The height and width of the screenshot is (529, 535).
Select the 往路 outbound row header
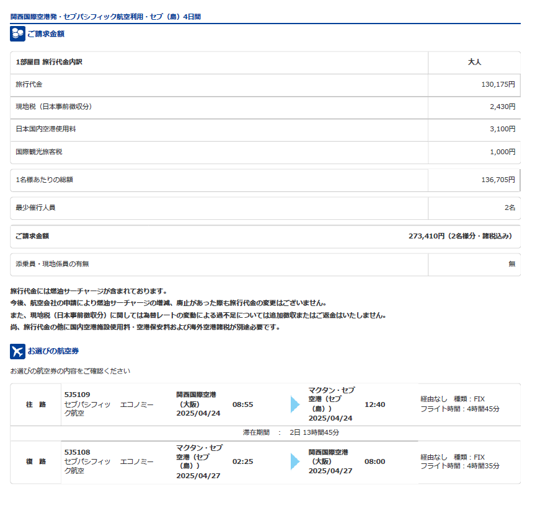point(36,404)
